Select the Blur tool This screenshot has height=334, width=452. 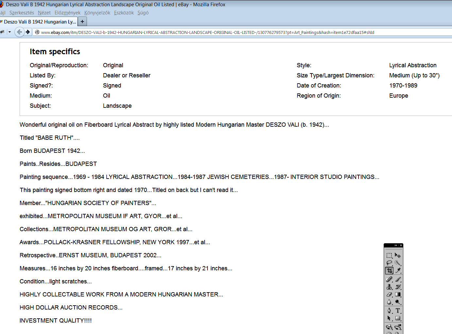coord(389,302)
